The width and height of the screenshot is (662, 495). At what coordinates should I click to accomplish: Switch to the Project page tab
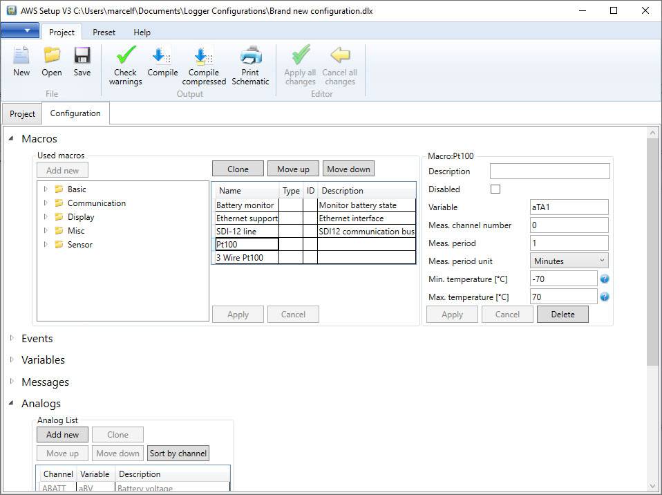[22, 113]
